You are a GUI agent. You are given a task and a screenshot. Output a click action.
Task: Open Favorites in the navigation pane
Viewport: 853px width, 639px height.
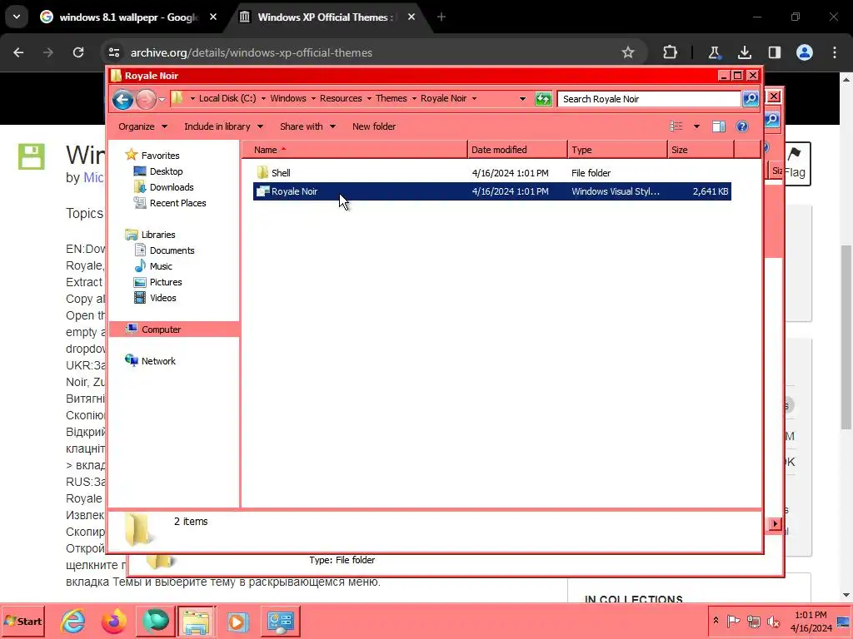pyautogui.click(x=152, y=156)
